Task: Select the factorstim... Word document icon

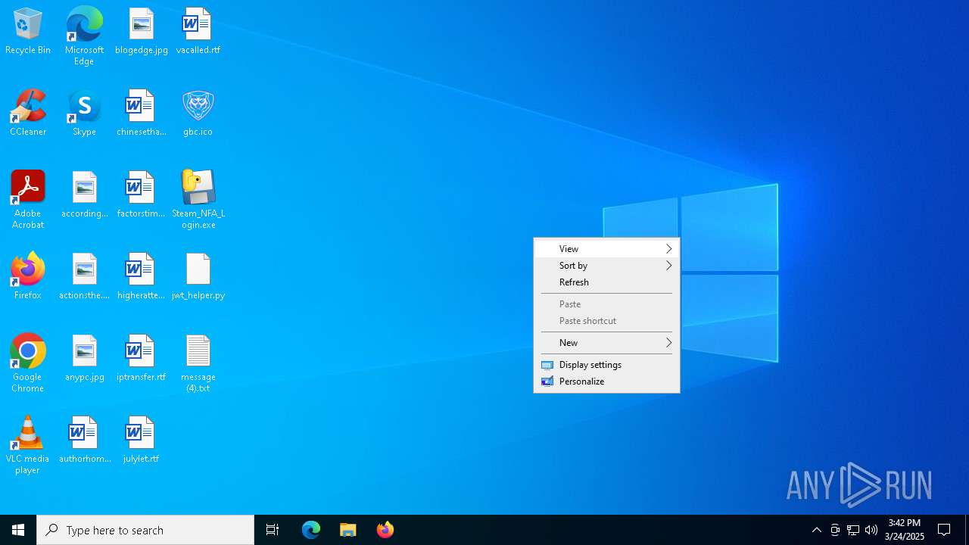Action: (x=142, y=195)
